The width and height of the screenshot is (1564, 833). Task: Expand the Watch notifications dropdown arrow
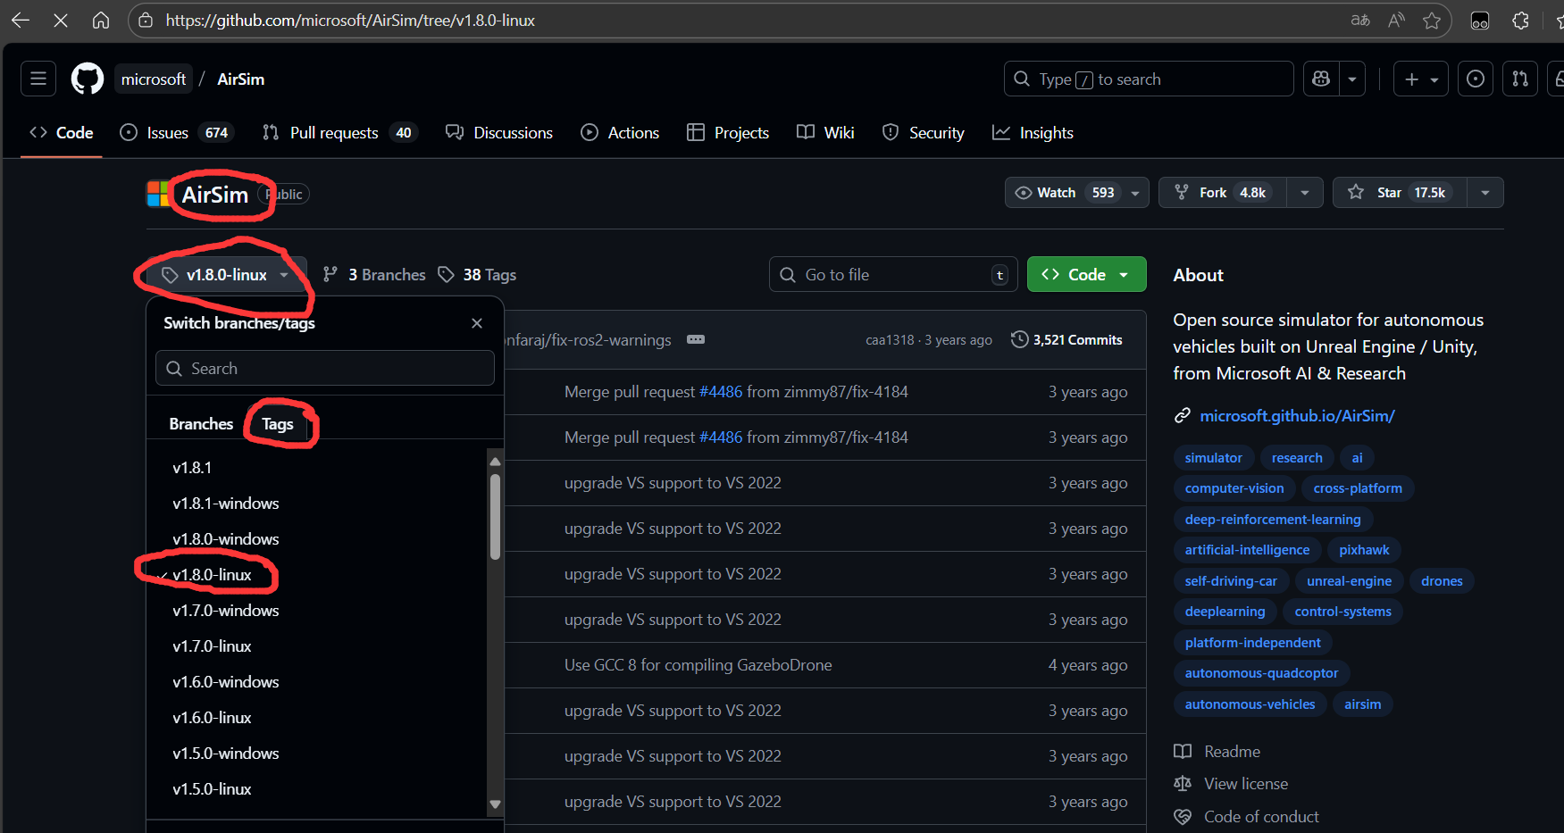(x=1135, y=192)
